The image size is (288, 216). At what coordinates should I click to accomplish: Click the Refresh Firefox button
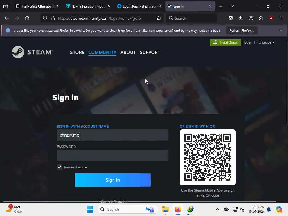pos(242,31)
